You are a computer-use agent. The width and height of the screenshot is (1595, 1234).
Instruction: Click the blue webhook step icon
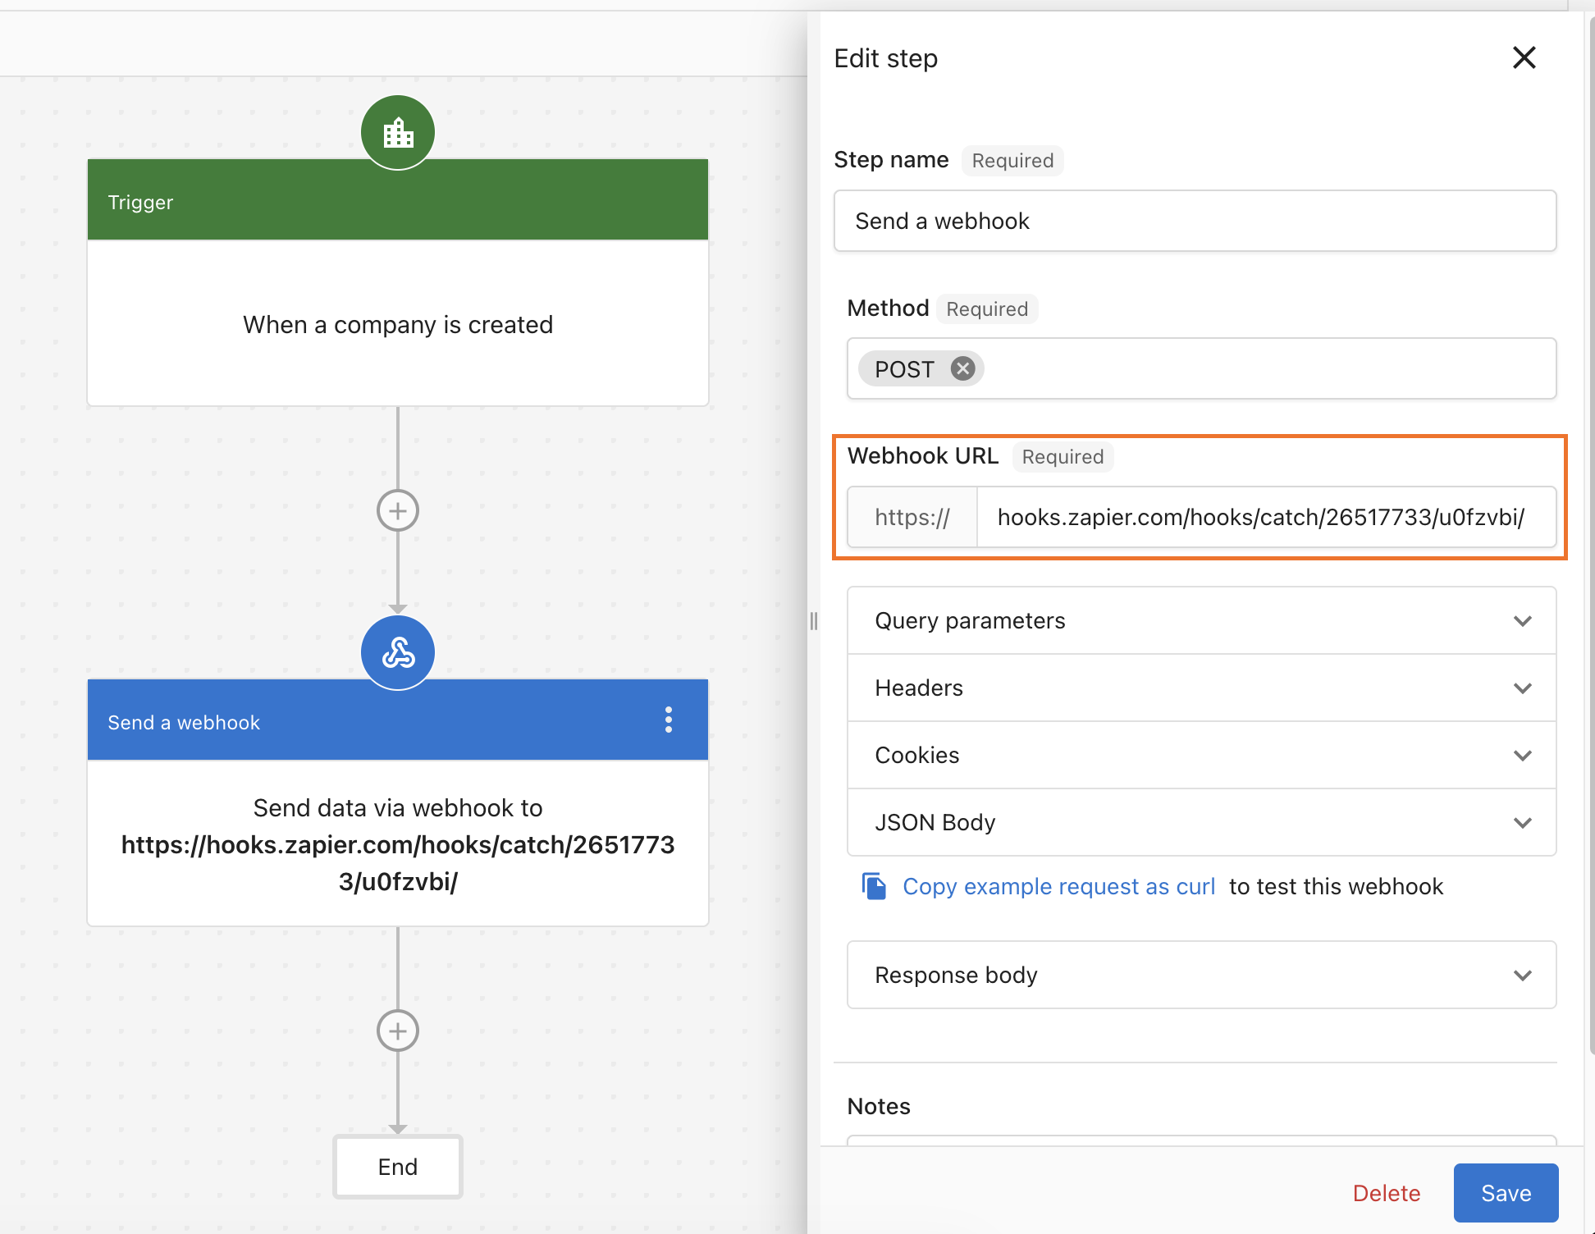pos(398,653)
